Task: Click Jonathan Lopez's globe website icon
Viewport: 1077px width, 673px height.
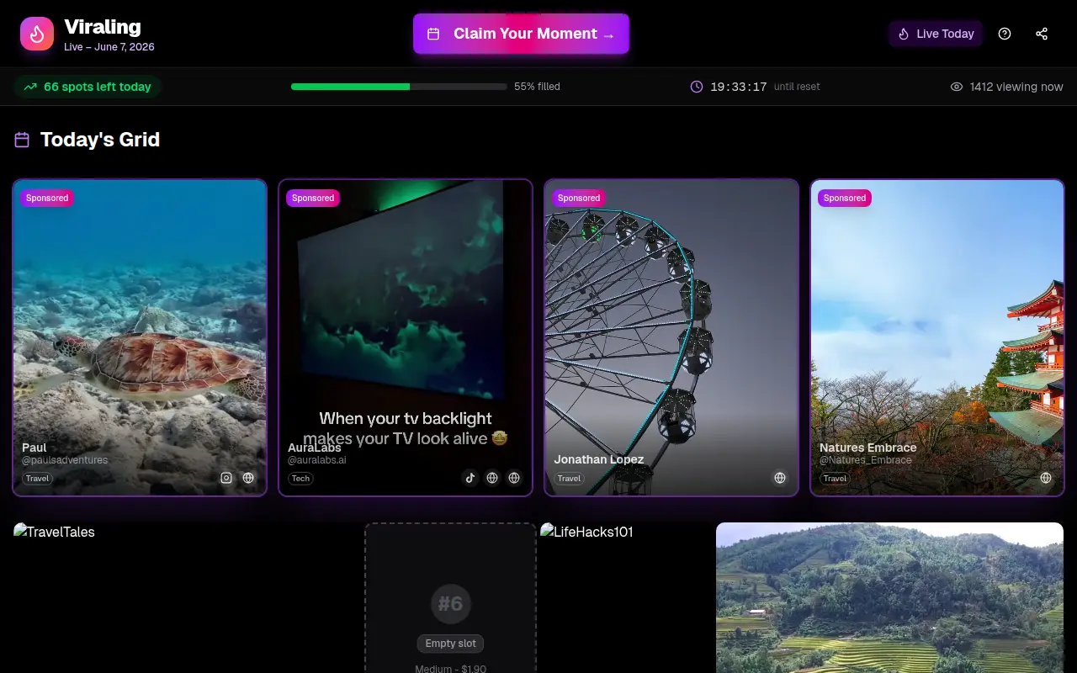Action: 780,478
